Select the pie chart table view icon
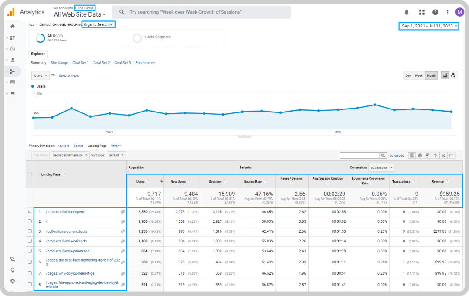 tap(420, 155)
